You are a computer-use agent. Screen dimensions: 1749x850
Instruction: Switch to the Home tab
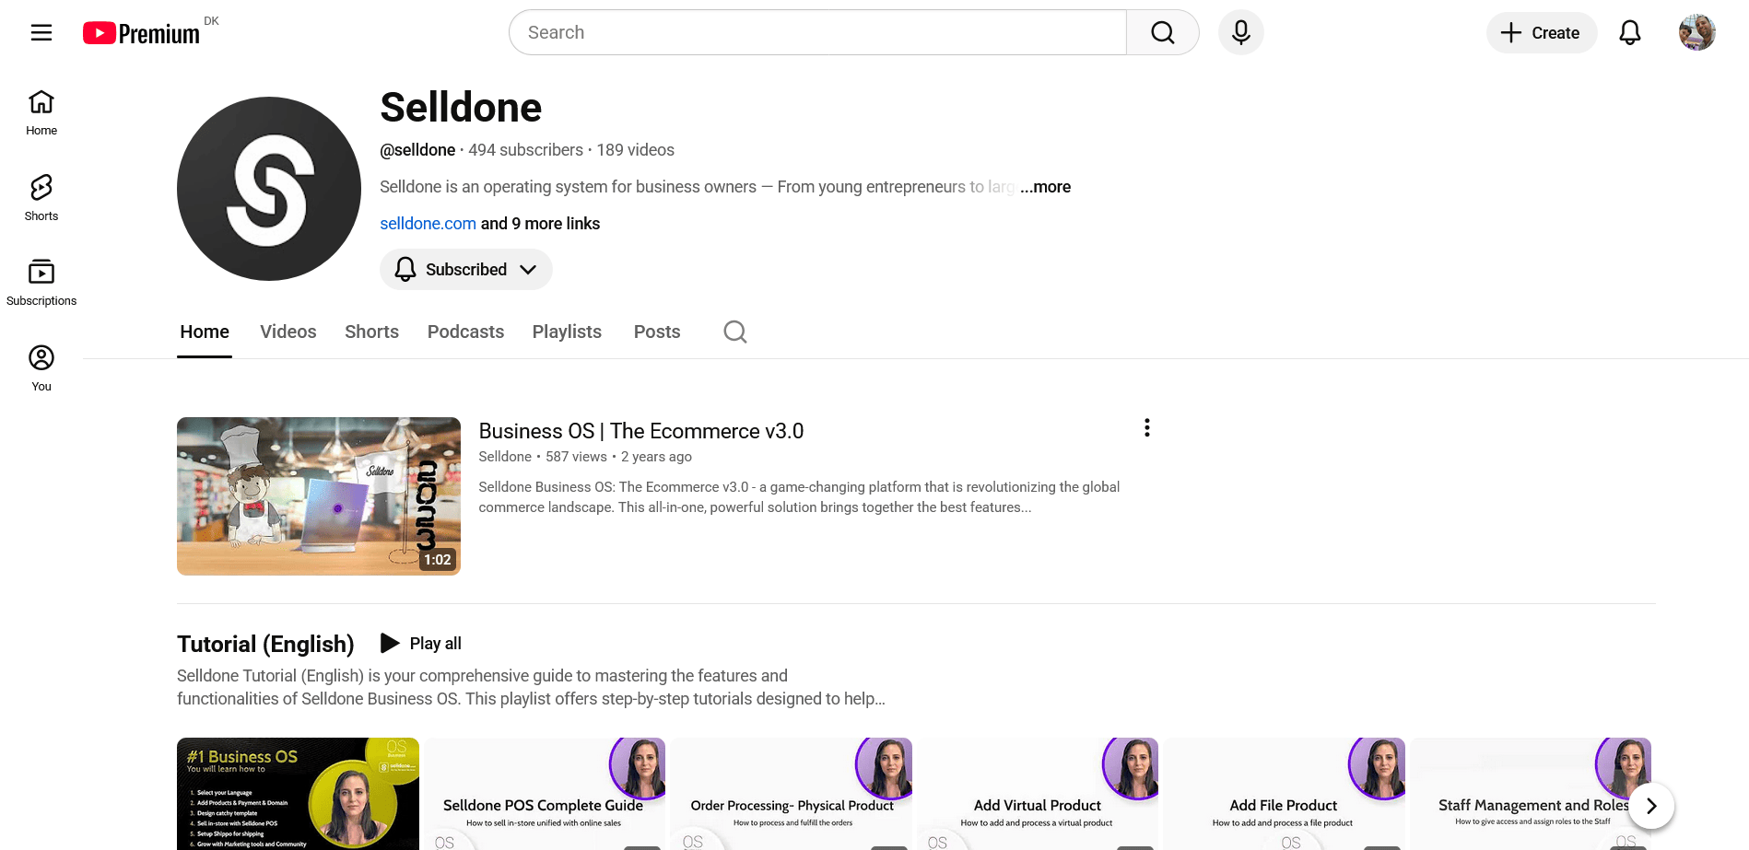(x=205, y=332)
